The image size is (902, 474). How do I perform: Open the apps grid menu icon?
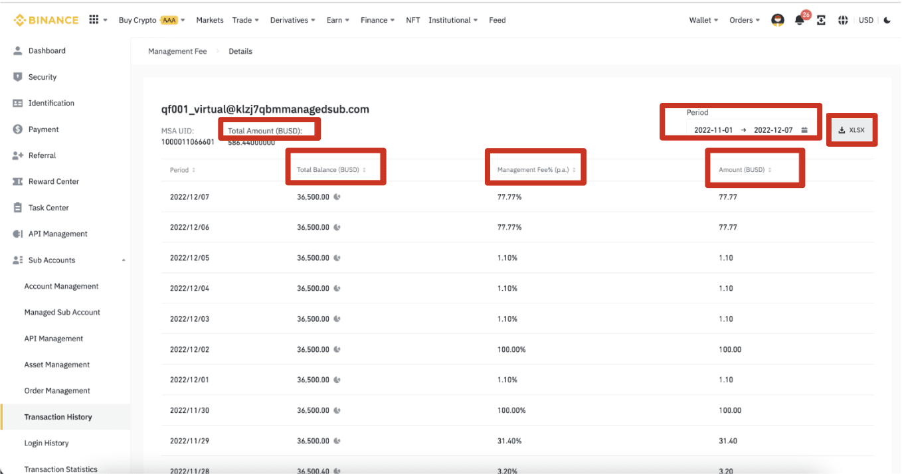(94, 20)
